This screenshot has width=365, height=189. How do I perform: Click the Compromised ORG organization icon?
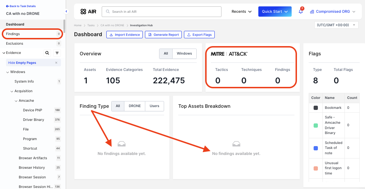[x=312, y=12]
